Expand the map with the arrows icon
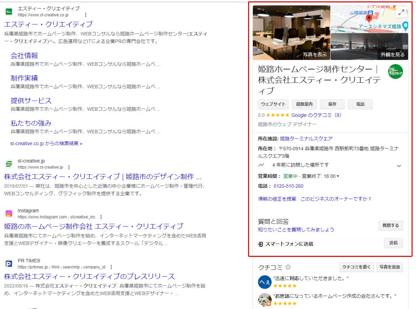This screenshot has width=416, height=309. coord(401,12)
